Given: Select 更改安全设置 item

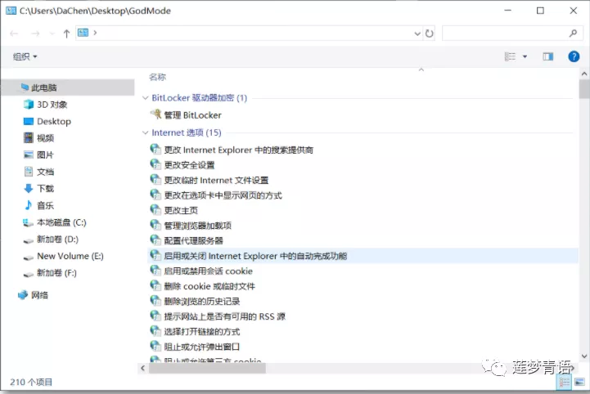Looking at the screenshot, I should (182, 164).
